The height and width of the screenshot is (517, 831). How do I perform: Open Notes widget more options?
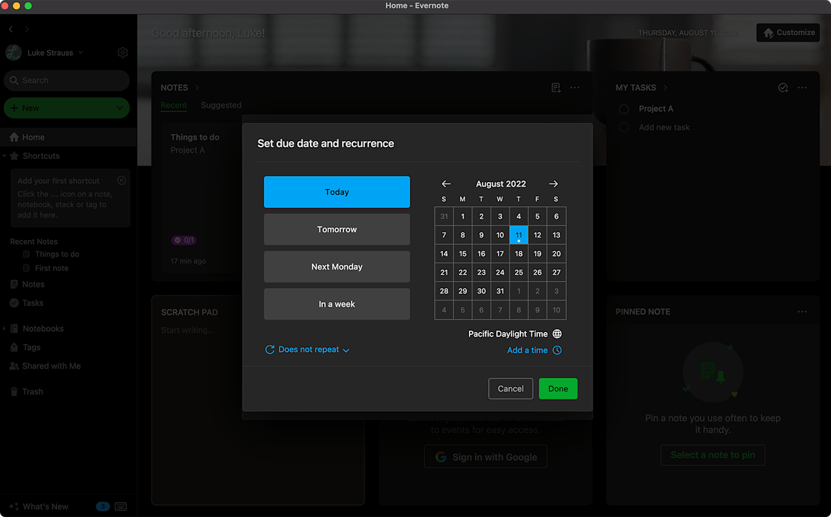tap(575, 88)
